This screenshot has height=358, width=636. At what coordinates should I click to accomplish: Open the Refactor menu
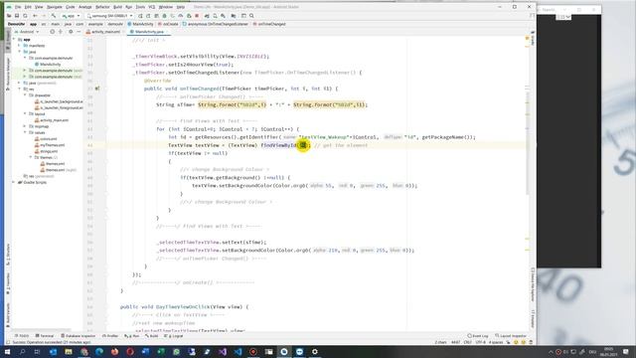pyautogui.click(x=102, y=7)
